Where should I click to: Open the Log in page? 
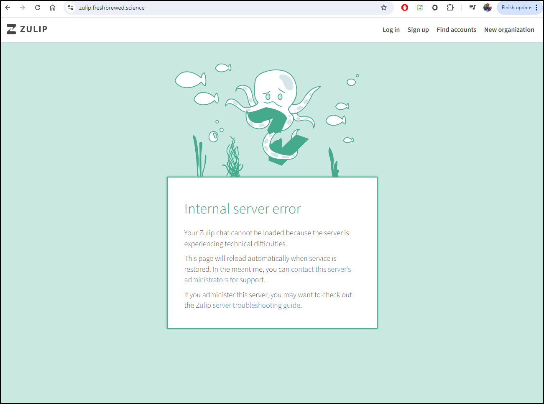(x=391, y=30)
